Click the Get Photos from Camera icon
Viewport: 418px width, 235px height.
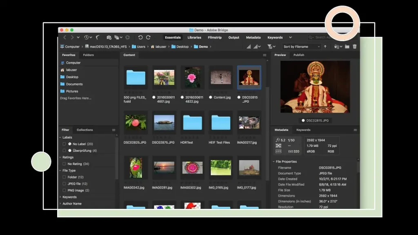click(x=109, y=38)
